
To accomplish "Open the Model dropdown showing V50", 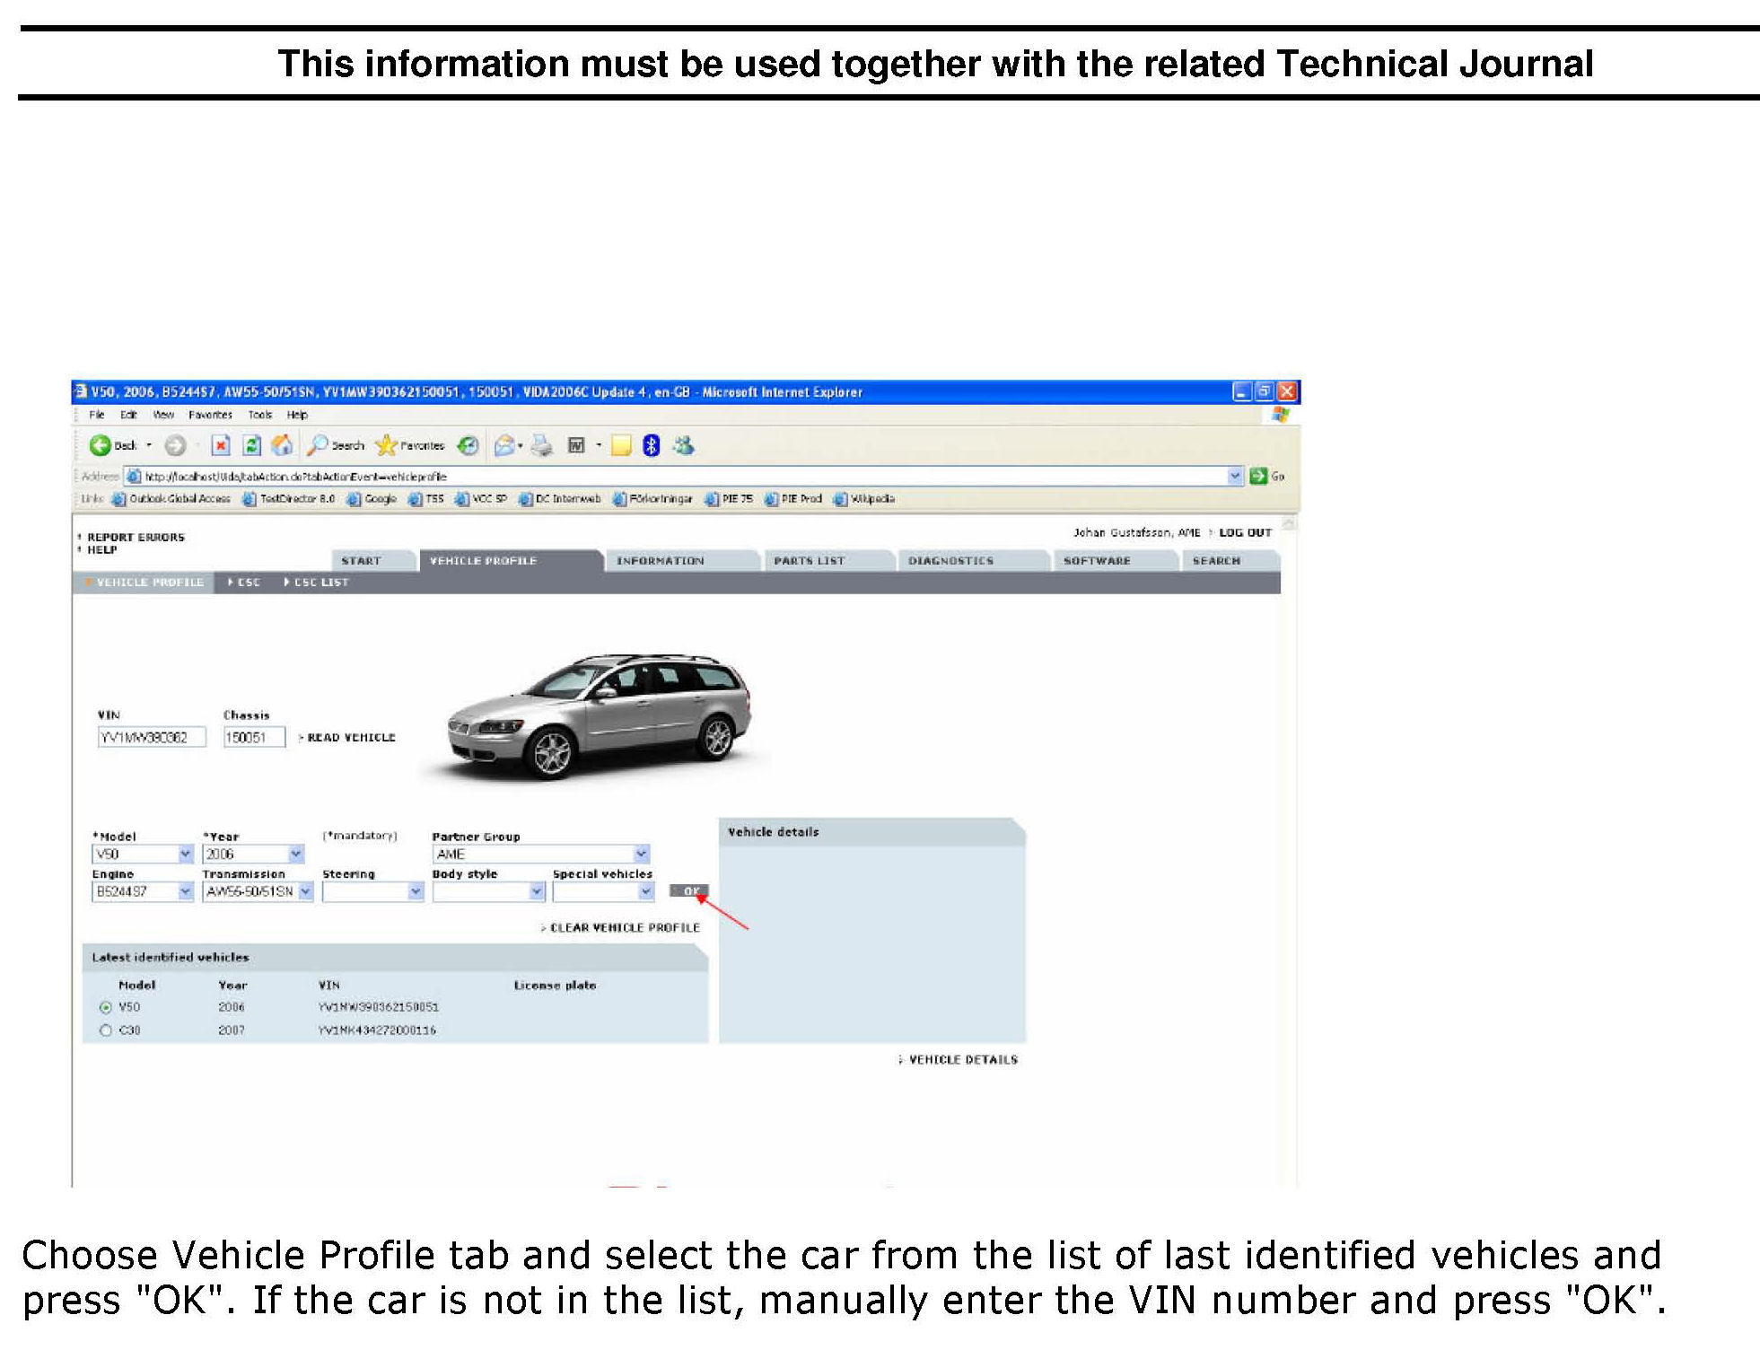I will 186,855.
